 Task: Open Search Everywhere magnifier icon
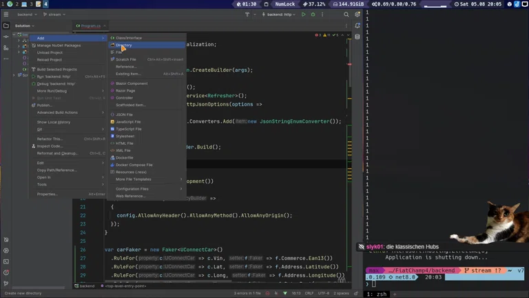pos(346,14)
